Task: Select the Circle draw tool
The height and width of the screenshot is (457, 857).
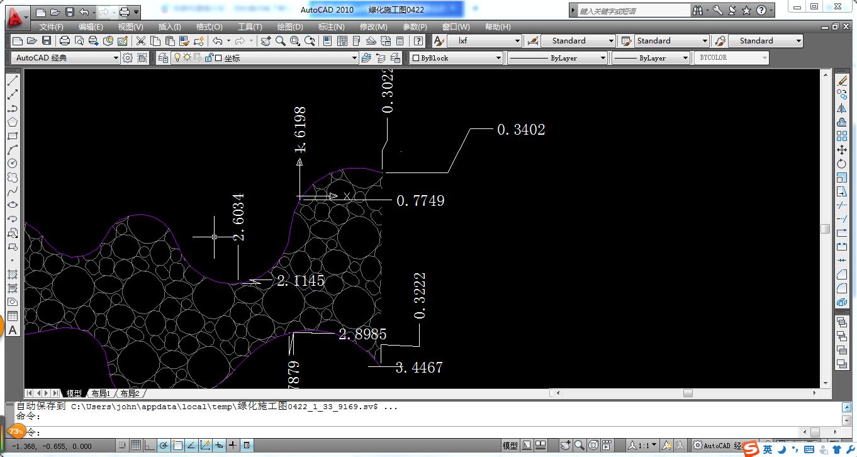Action: (x=13, y=164)
